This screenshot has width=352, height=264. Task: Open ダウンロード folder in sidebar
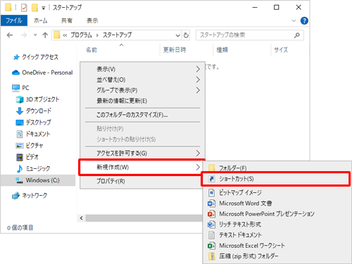tap(34, 111)
